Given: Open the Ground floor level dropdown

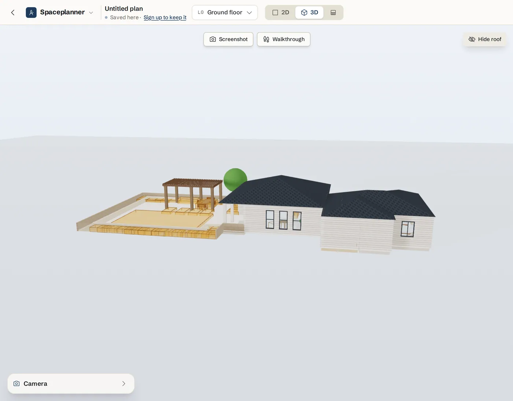Looking at the screenshot, I should 225,12.
